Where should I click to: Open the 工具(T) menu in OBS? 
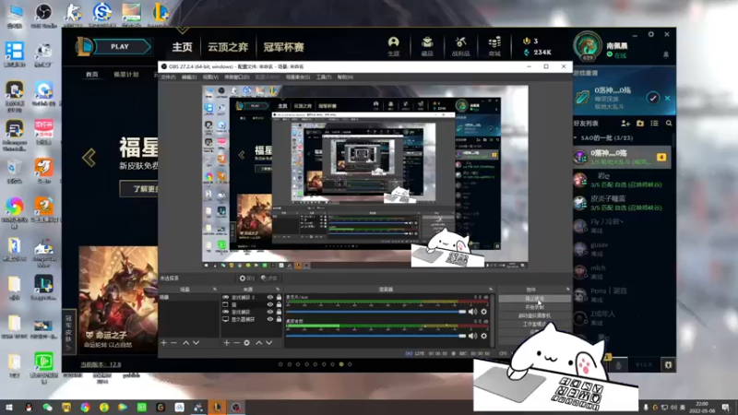[x=324, y=77]
